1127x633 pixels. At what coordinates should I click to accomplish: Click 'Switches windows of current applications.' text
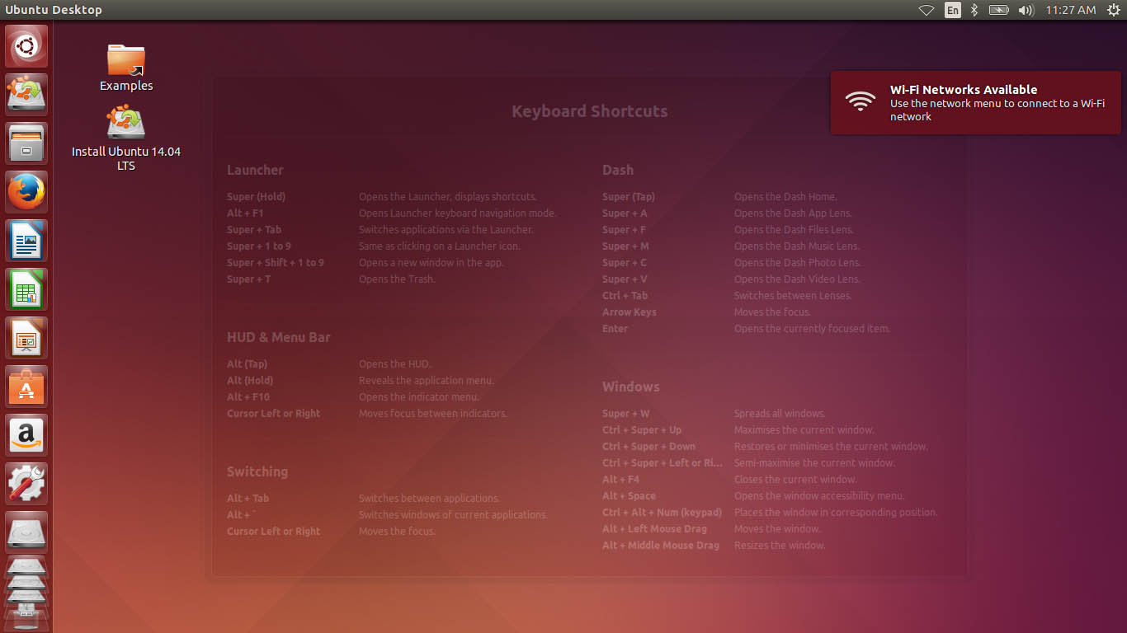pyautogui.click(x=453, y=515)
